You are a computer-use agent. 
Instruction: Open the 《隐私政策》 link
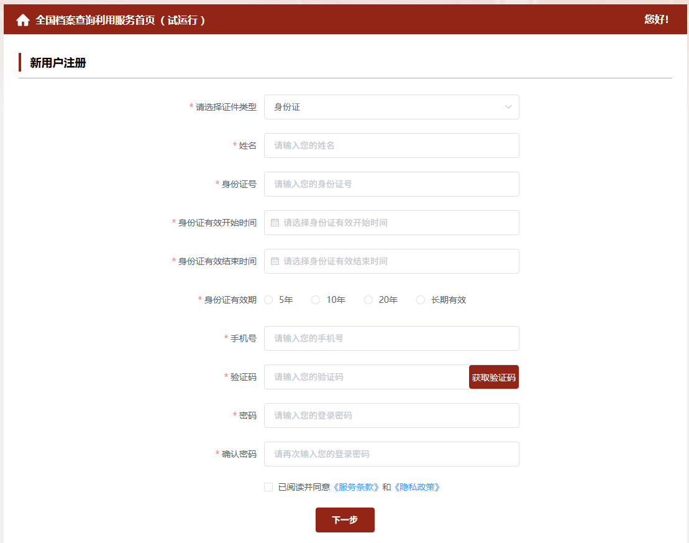[x=417, y=487]
